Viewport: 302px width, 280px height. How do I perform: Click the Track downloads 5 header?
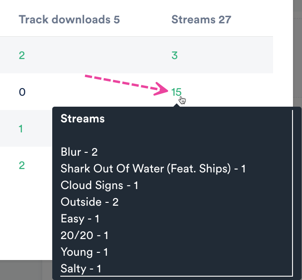point(69,20)
